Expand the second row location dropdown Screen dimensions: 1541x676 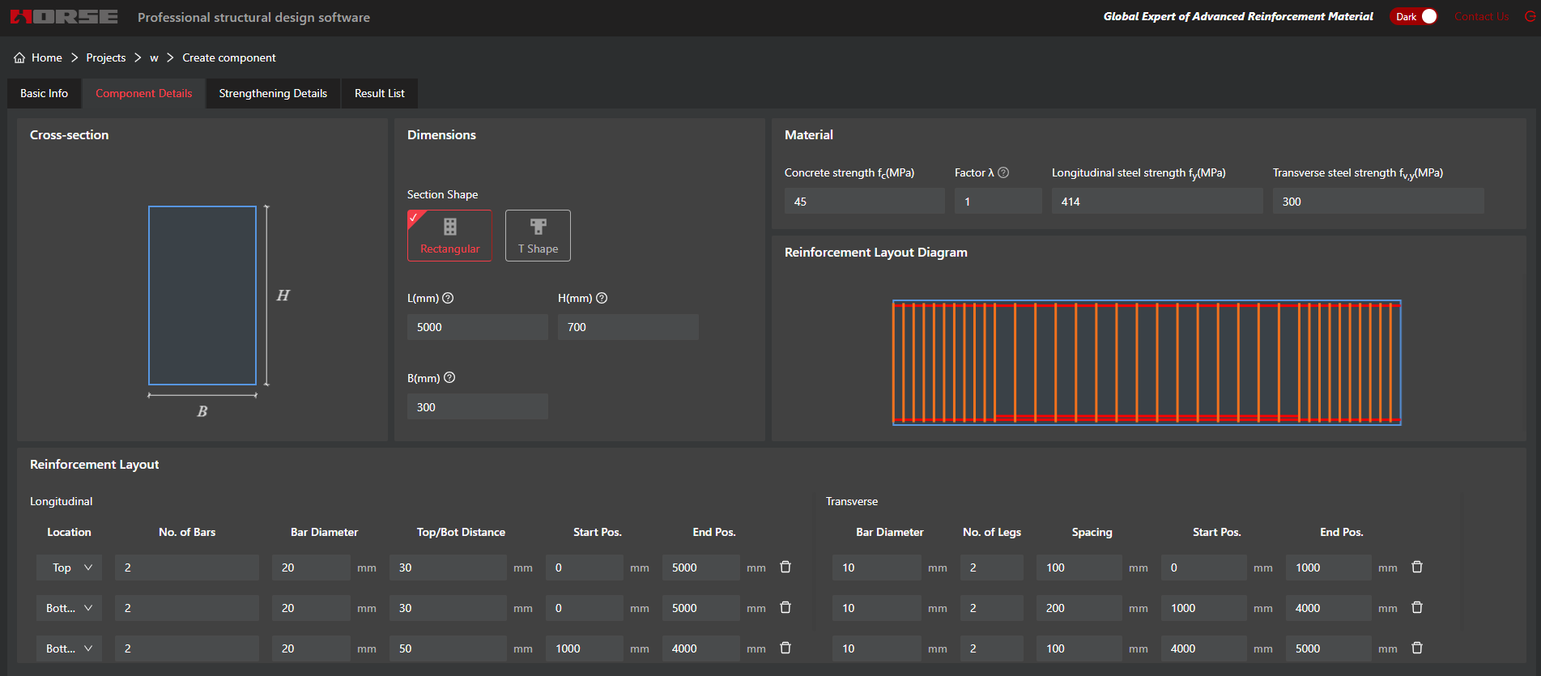pos(70,608)
